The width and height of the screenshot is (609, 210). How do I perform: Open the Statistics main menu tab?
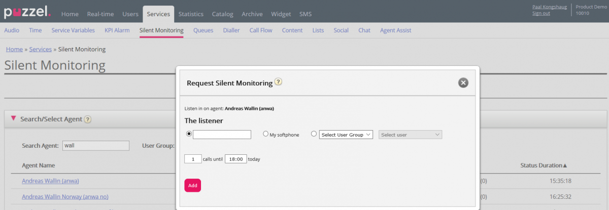[x=191, y=14]
